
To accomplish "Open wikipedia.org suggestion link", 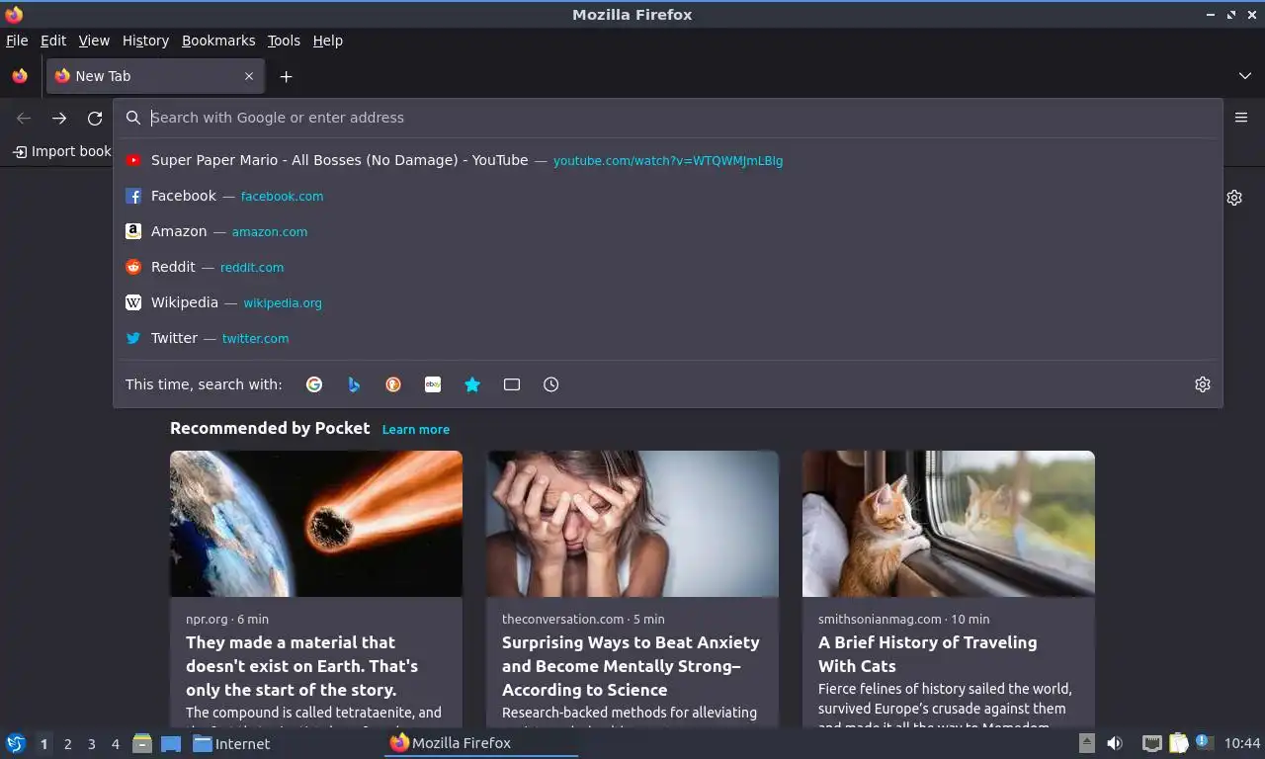I will [283, 303].
